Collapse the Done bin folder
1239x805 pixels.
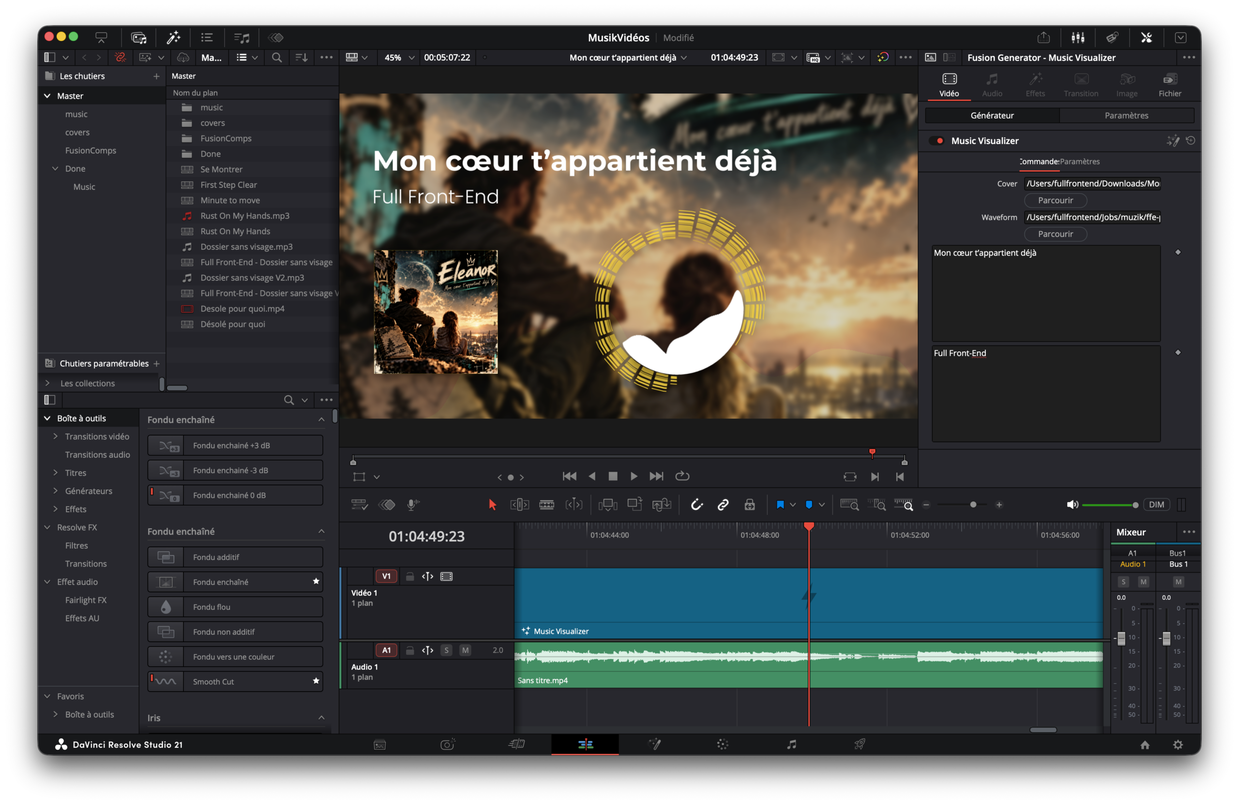55,168
